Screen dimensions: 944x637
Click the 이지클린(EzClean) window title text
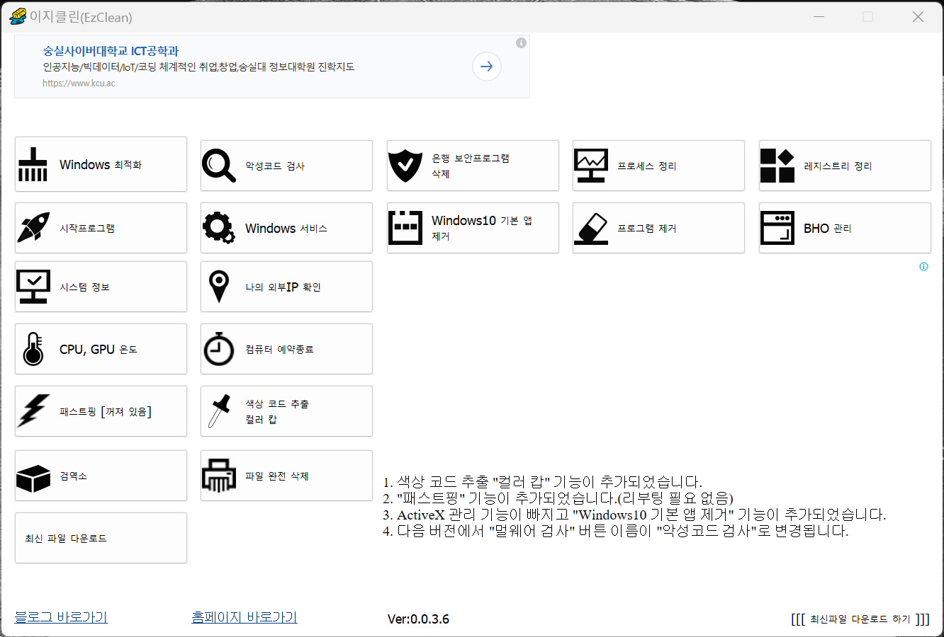click(81, 17)
